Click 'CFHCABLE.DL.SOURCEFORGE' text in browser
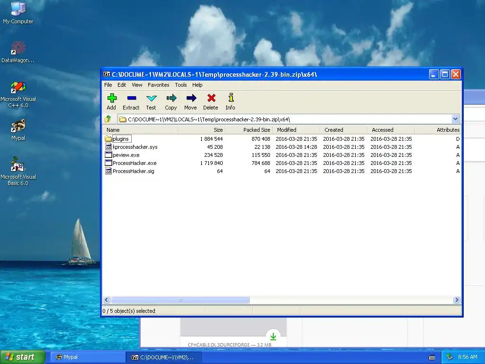Image resolution: width=485 pixels, height=364 pixels. [x=219, y=345]
